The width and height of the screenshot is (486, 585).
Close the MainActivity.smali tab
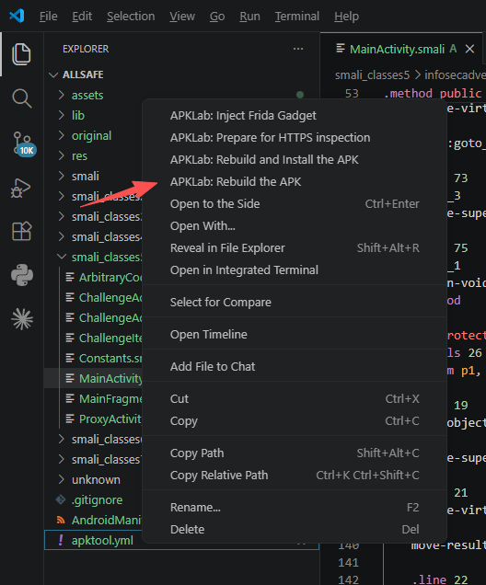(x=469, y=49)
